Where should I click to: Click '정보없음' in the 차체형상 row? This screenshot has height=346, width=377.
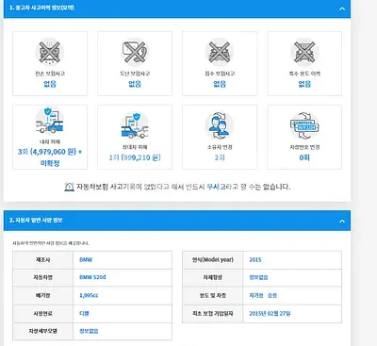click(x=258, y=277)
